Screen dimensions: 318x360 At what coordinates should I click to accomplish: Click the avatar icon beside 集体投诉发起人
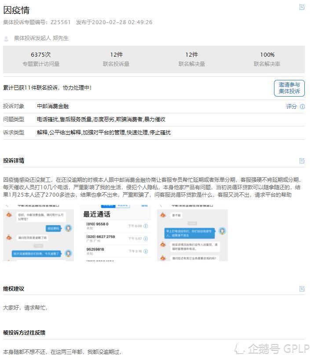(x=6, y=39)
